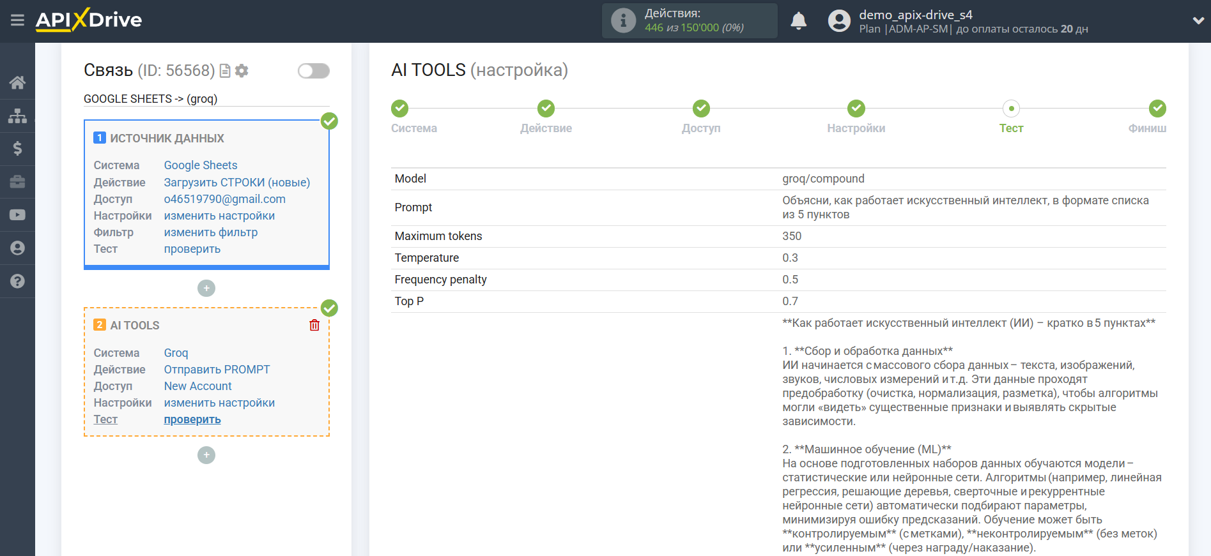Toggle the connection on/off switch
Image resolution: width=1211 pixels, height=556 pixels.
point(313,71)
